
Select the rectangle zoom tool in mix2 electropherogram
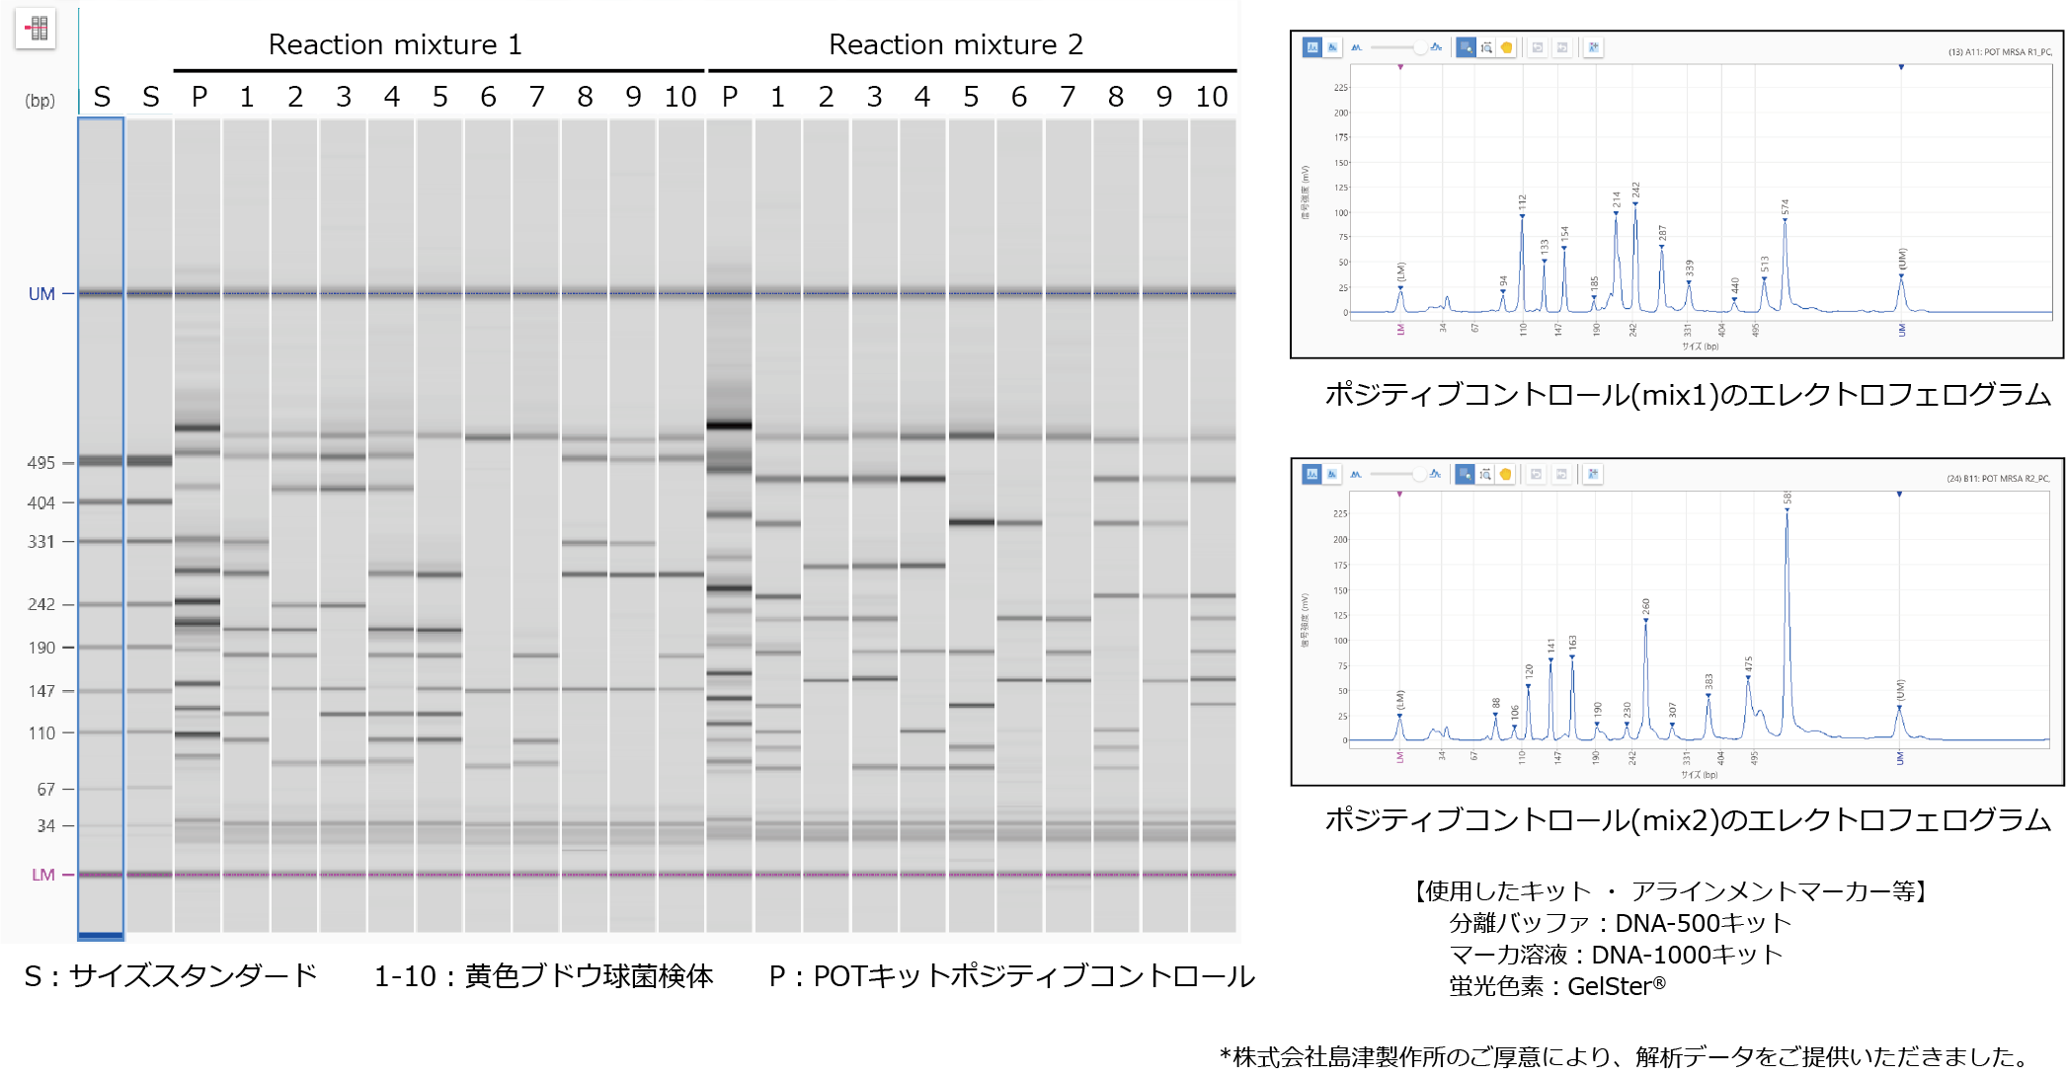tap(1465, 474)
